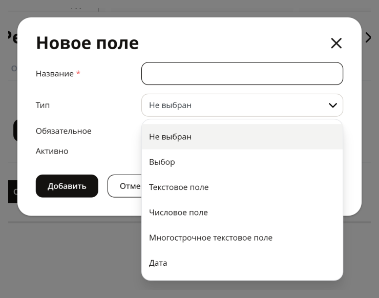379x298 pixels.
Task: Select Не выбран option in list
Action: (242, 137)
